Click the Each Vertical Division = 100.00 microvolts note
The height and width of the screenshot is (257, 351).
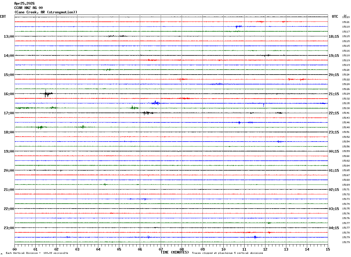pyautogui.click(x=37, y=253)
